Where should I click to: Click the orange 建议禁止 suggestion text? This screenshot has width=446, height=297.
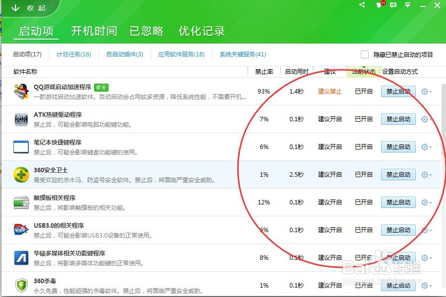[x=330, y=92]
